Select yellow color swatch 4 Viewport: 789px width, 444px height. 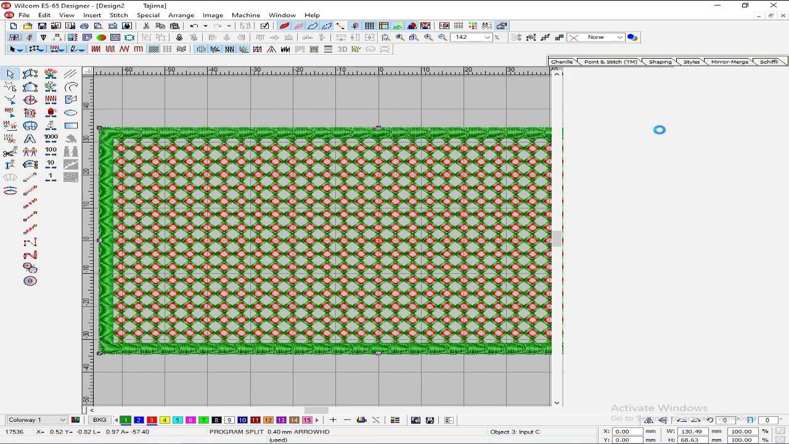coord(165,420)
